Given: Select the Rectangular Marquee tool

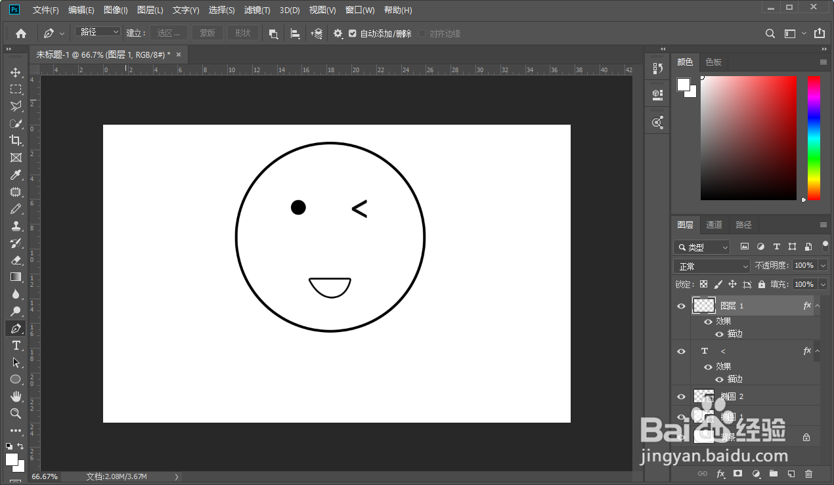Looking at the screenshot, I should 16,89.
